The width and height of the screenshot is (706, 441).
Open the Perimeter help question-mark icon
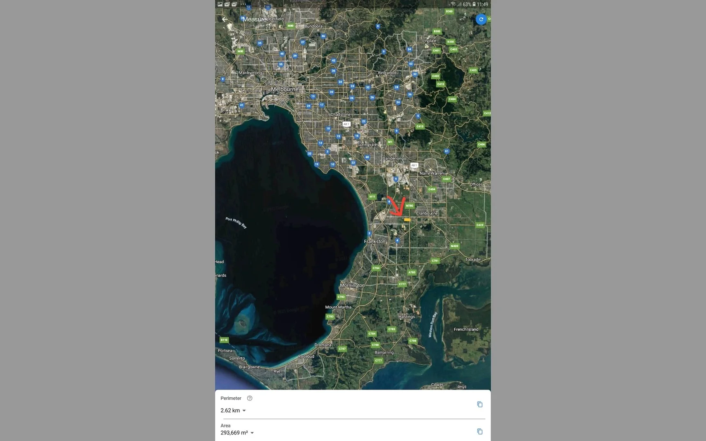[x=250, y=398]
